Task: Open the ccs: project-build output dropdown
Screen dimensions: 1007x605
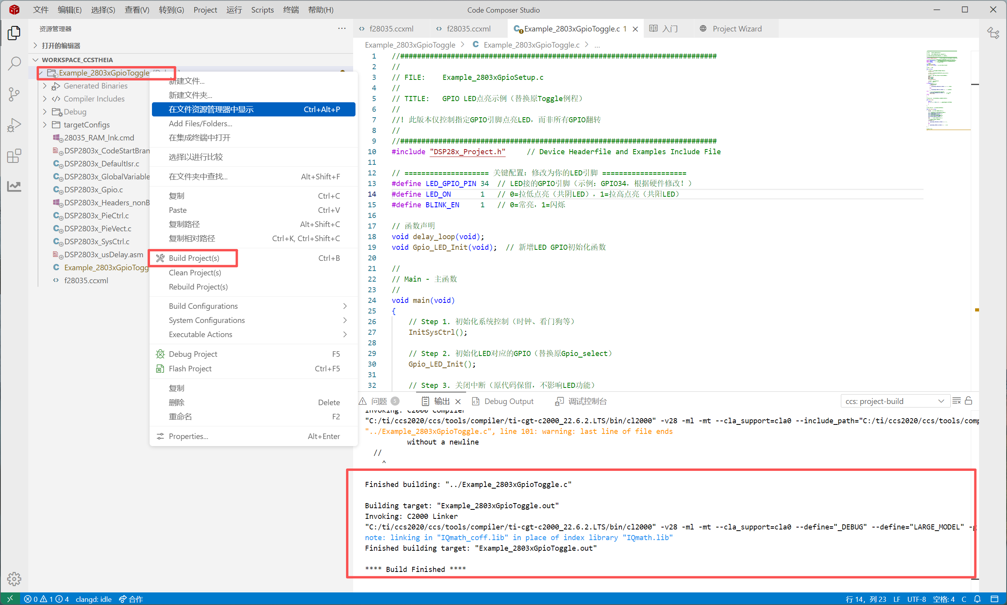Action: tap(895, 401)
